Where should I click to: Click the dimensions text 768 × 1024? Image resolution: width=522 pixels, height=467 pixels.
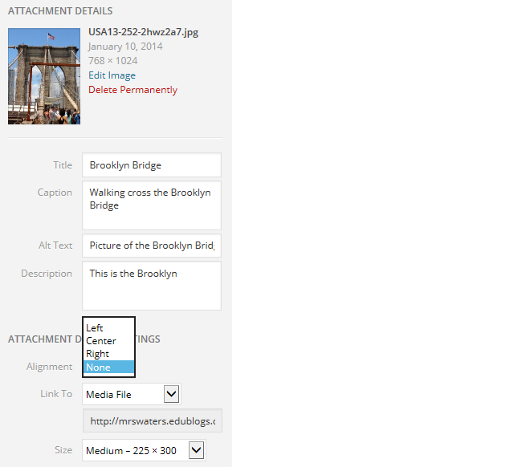click(113, 61)
